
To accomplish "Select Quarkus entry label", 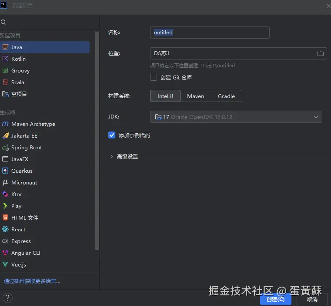I will pyautogui.click(x=22, y=171).
